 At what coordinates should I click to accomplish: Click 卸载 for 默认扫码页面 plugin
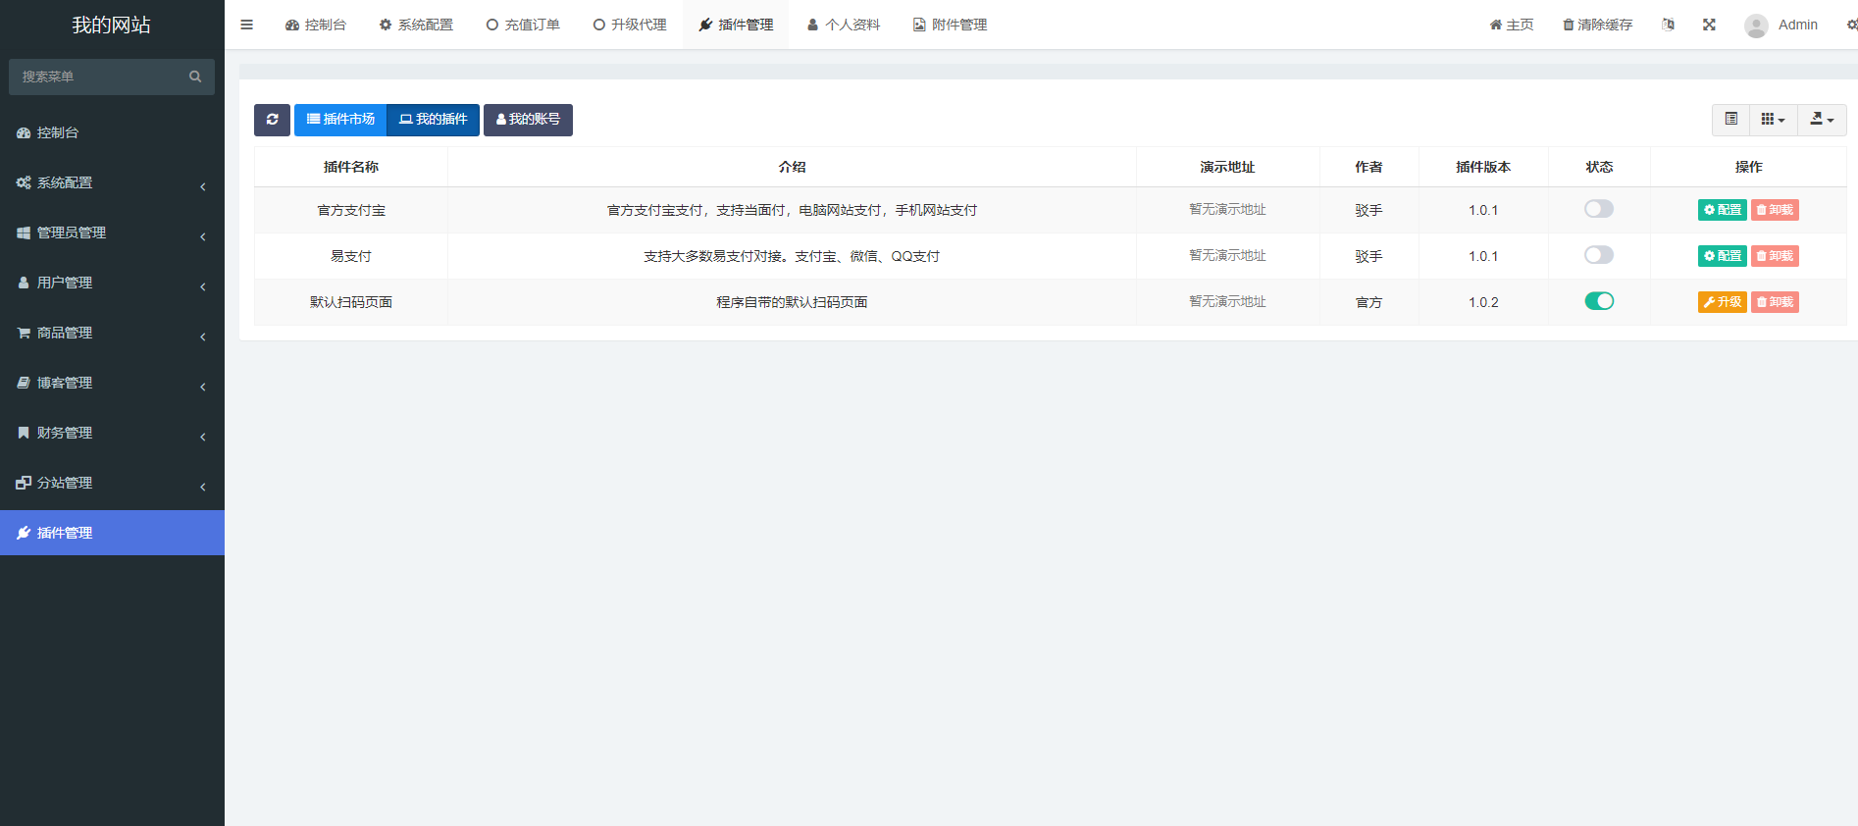point(1775,302)
